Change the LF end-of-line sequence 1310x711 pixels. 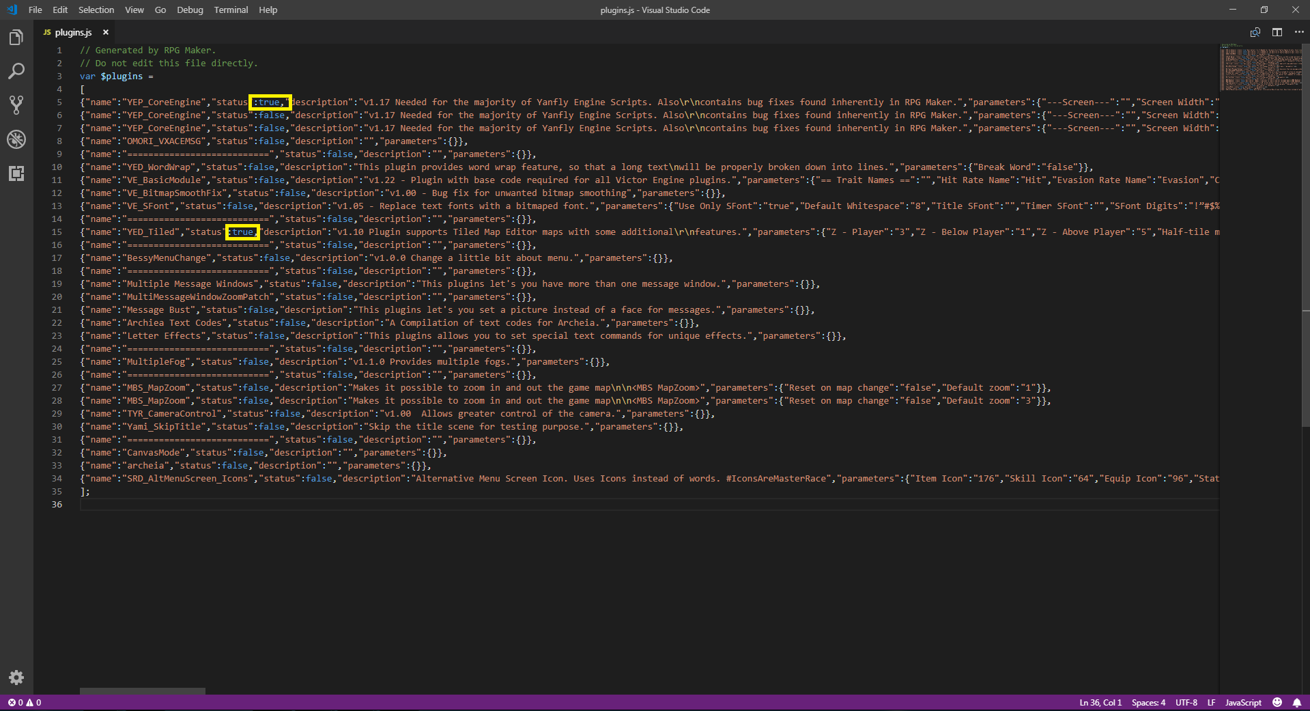[1211, 703]
